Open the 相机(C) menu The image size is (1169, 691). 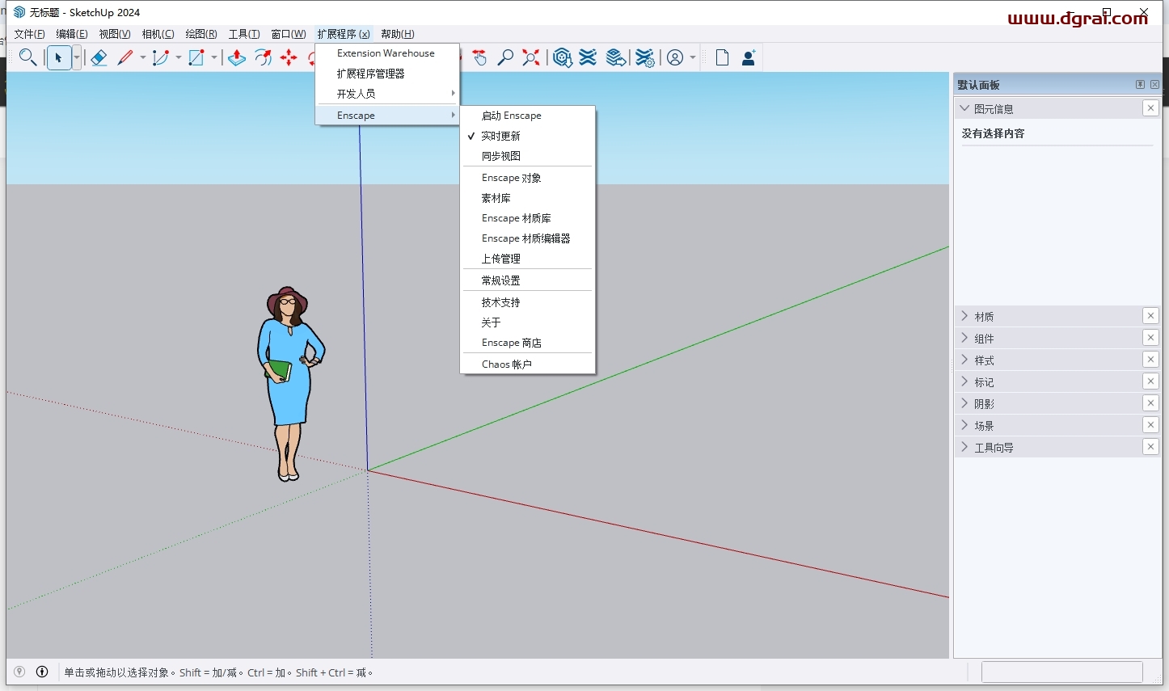158,34
